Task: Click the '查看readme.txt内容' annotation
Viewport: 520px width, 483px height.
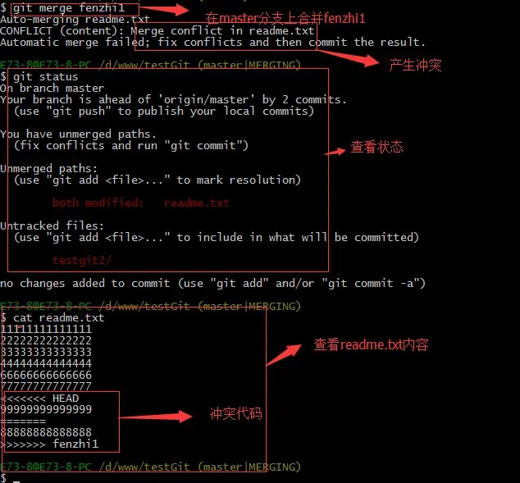Action: point(371,344)
